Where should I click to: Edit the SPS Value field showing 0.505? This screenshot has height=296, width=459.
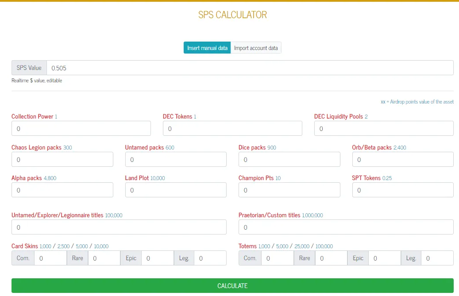coord(250,68)
